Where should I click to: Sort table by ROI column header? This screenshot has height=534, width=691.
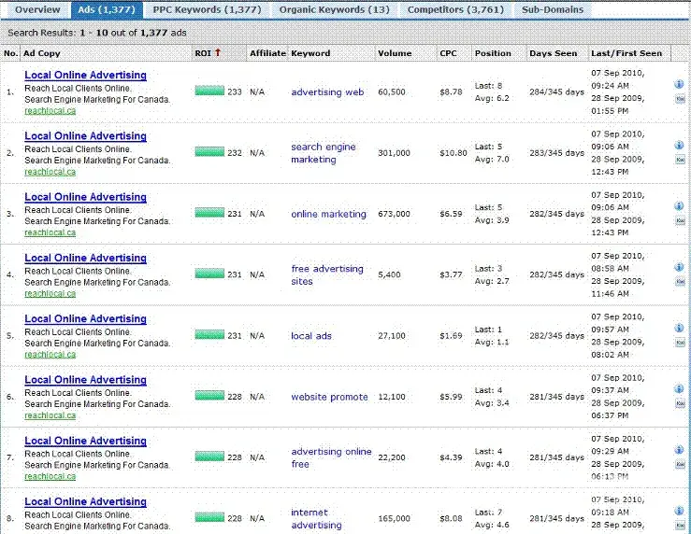tap(204, 53)
